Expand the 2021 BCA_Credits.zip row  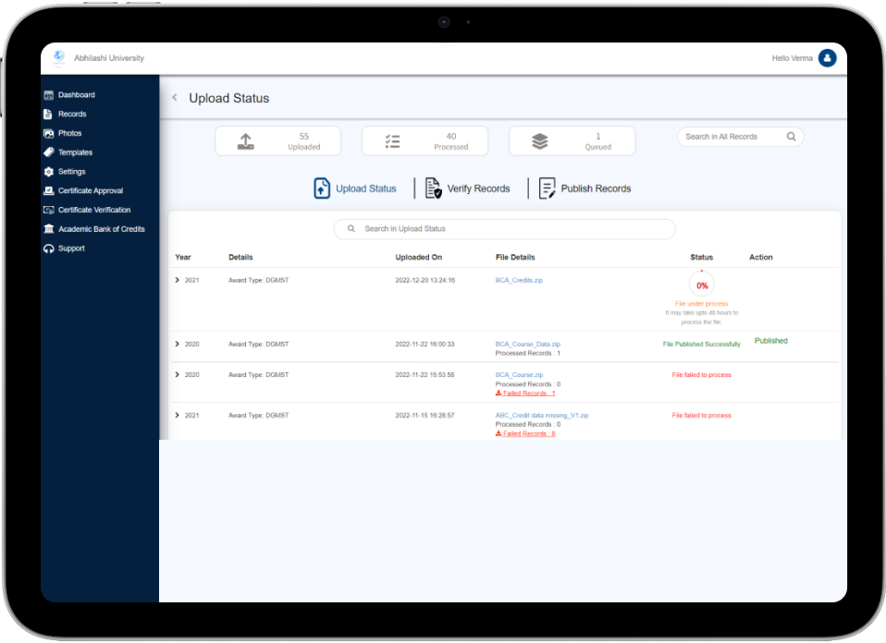(178, 280)
